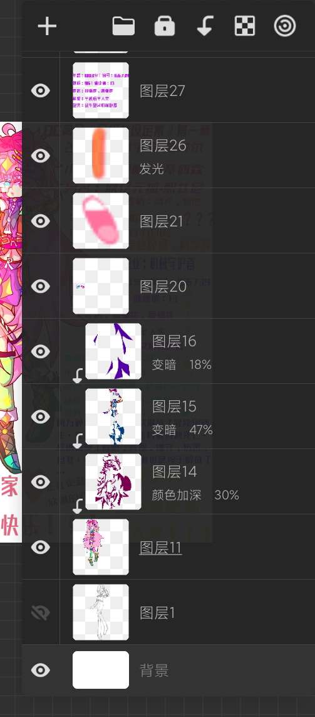Toggle visibility of 背景 layer
This screenshot has width=315, height=717.
click(x=41, y=671)
